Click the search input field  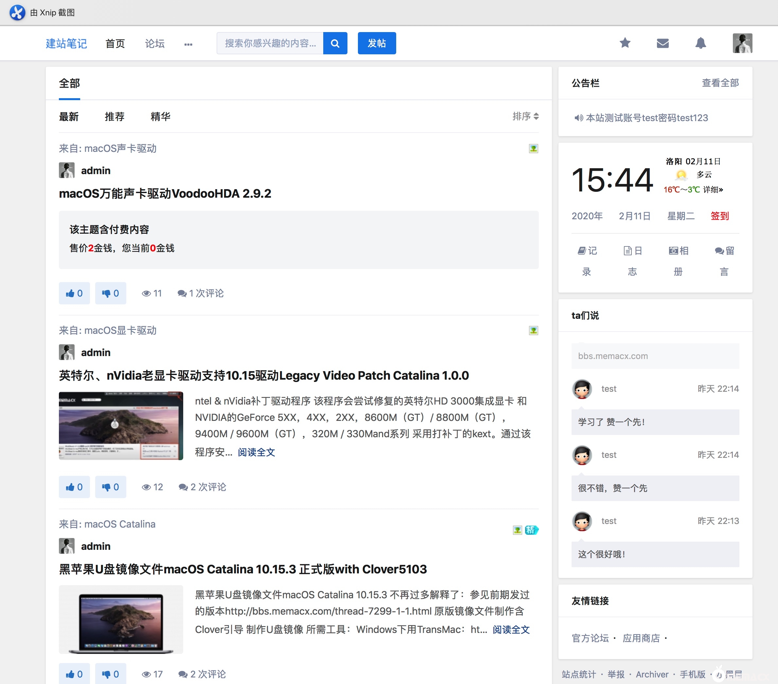(x=270, y=43)
